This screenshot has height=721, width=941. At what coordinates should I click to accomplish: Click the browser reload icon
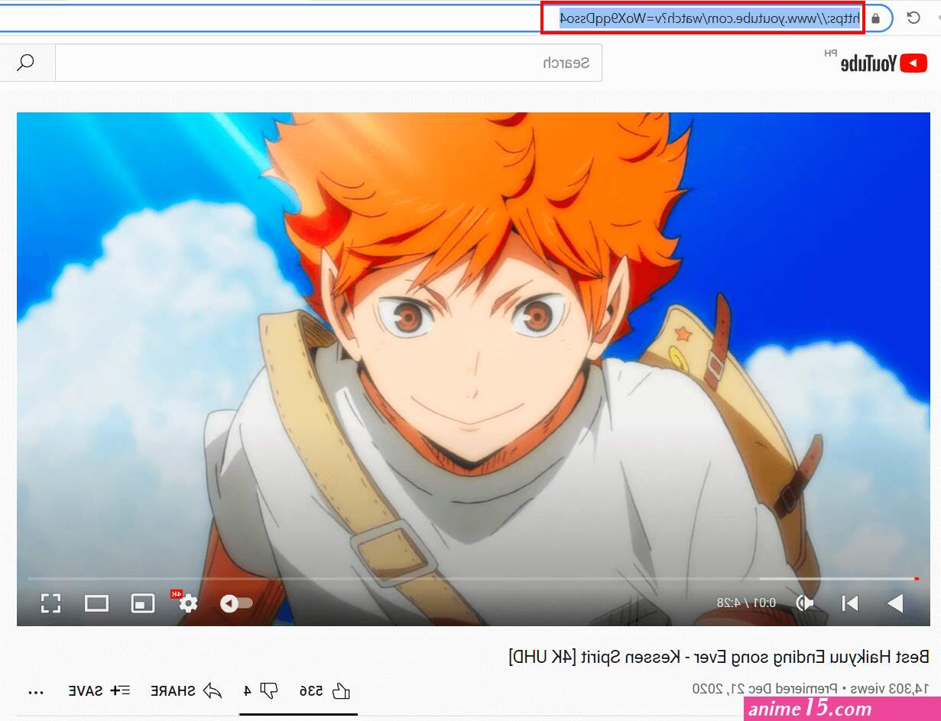click(x=913, y=18)
